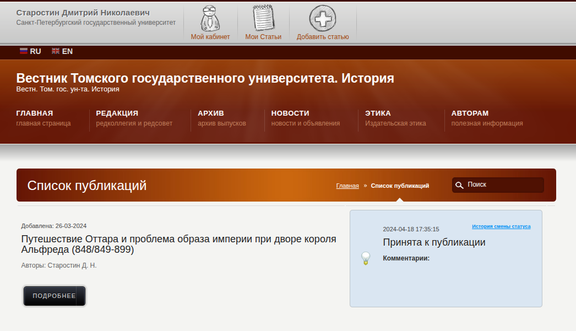Focus the Поиск search field
Screen dimensions: 576x331
tap(503, 185)
